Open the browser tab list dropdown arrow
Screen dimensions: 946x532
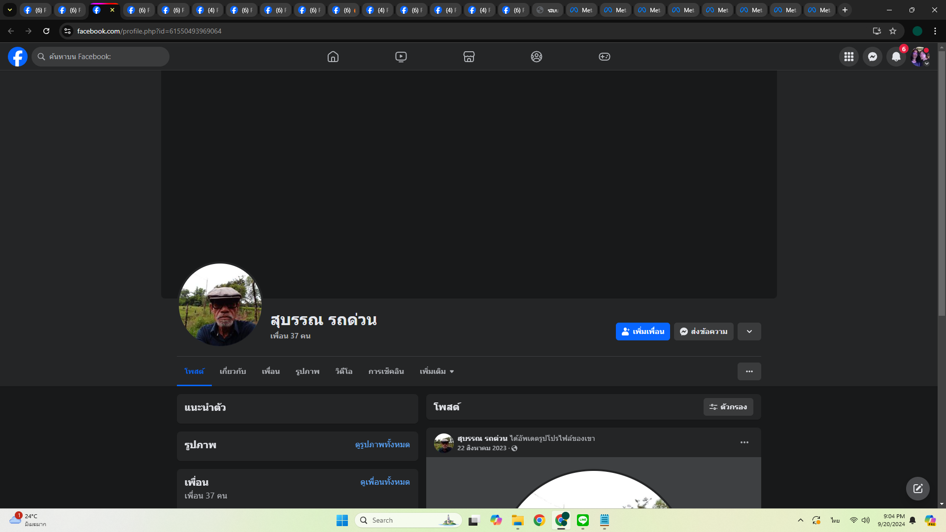pyautogui.click(x=9, y=10)
